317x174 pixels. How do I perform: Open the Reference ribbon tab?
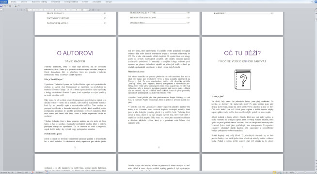pyautogui.click(x=56, y=2)
